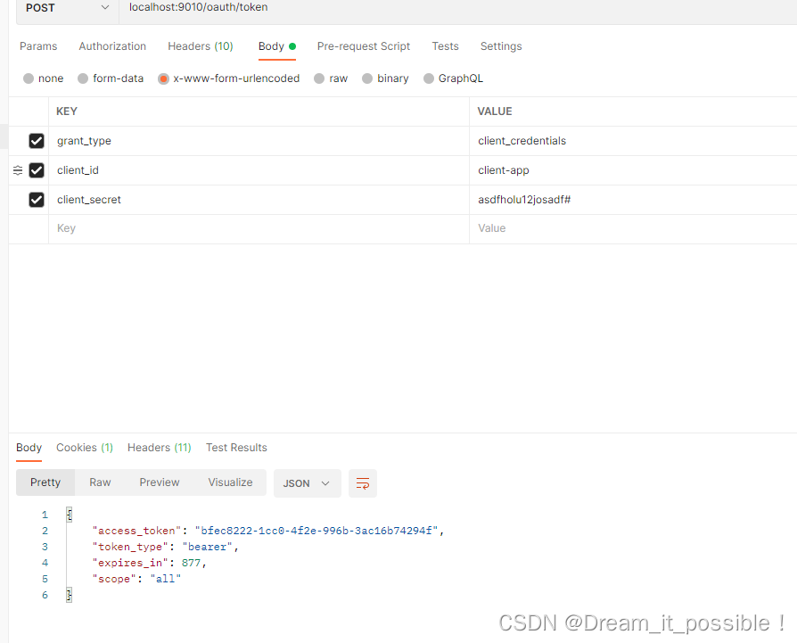Click the request URL field localhost:9010/oauth/token
The width and height of the screenshot is (797, 643).
click(457, 8)
